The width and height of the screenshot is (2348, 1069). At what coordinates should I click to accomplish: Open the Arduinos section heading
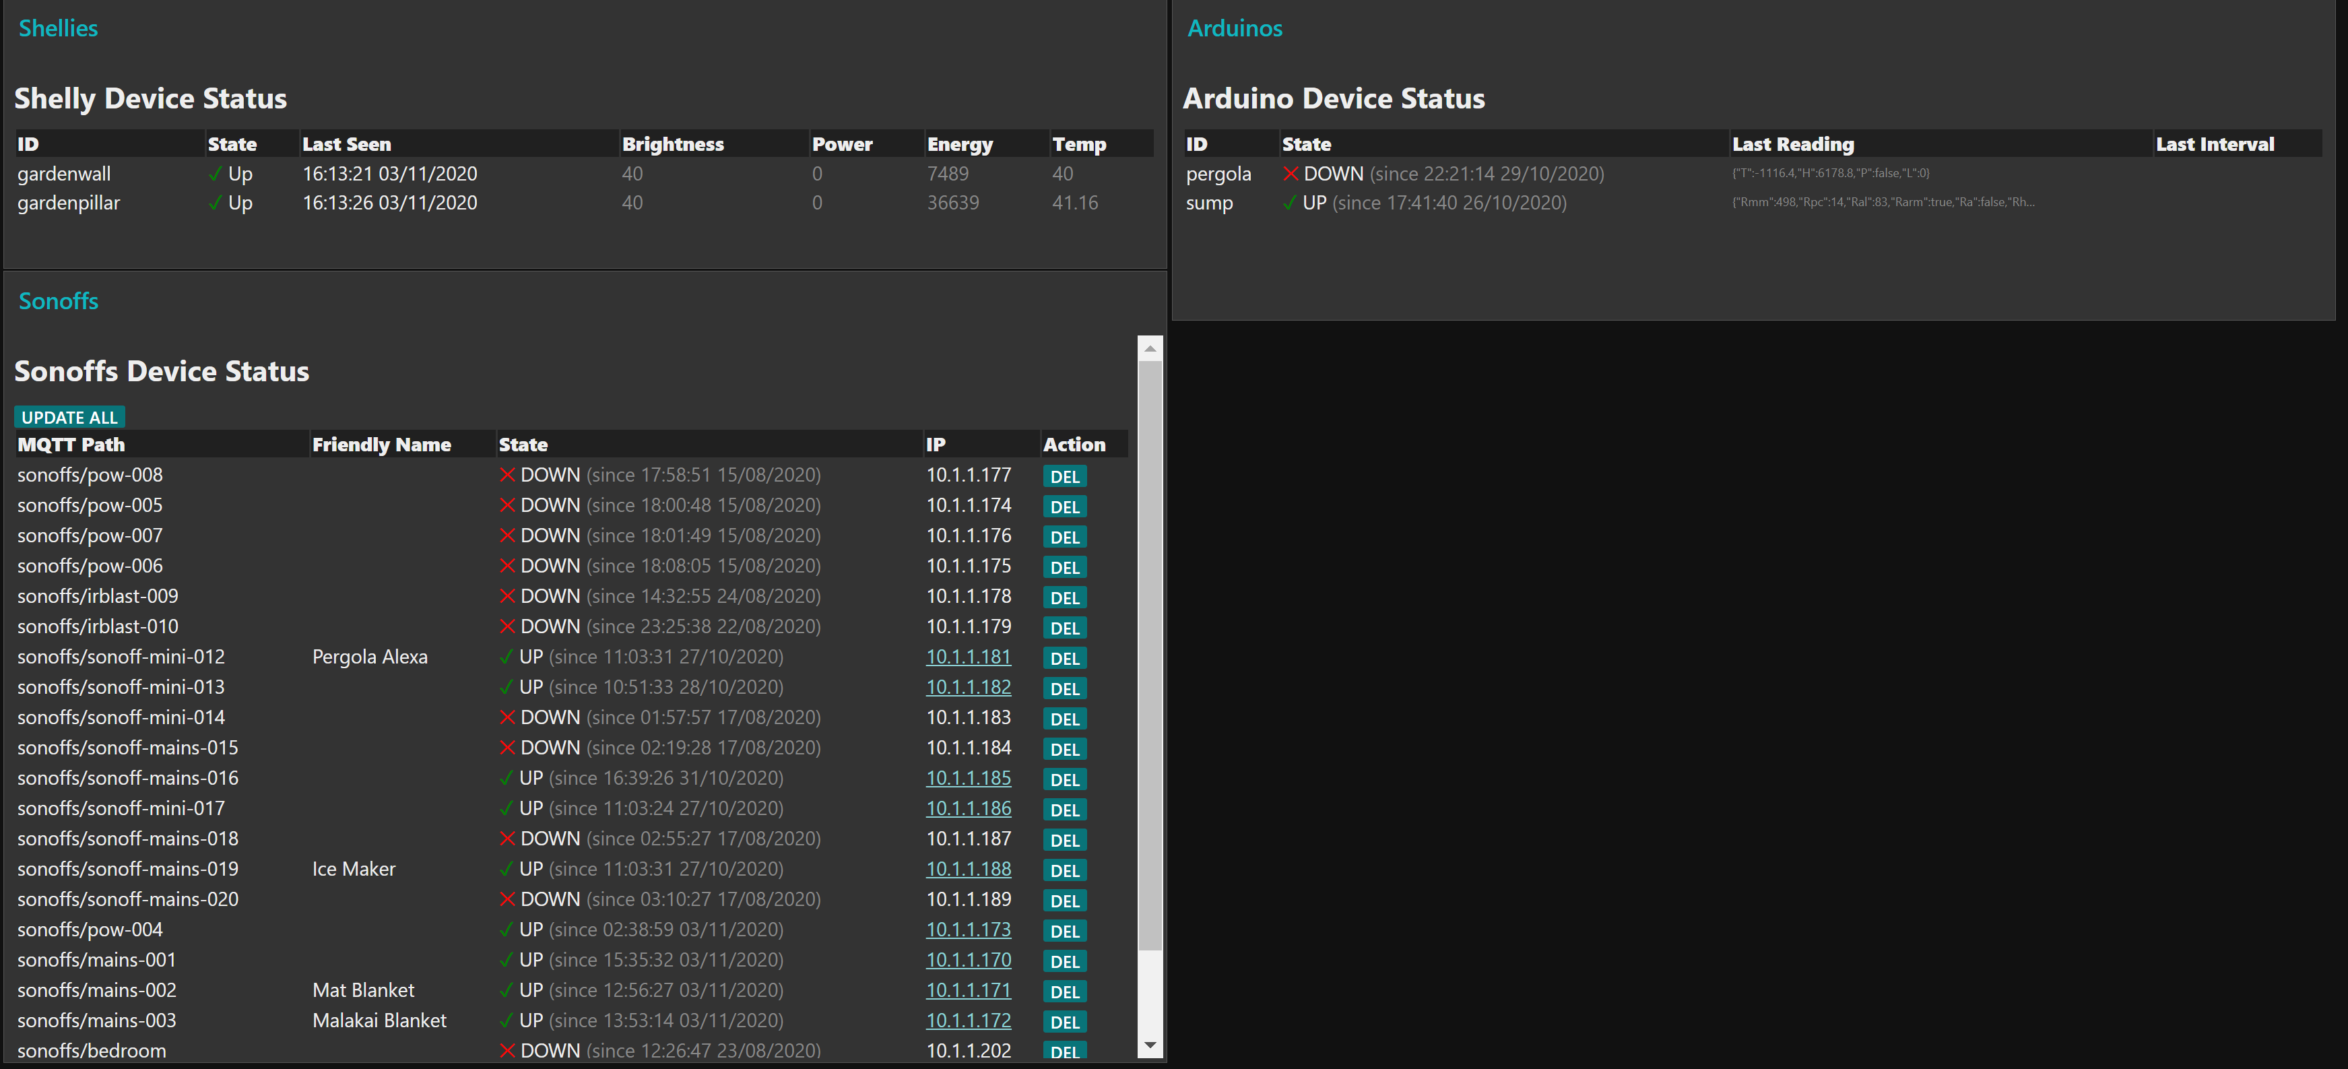point(1234,28)
